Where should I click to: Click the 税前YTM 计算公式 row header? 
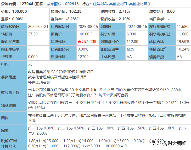click(14, 143)
